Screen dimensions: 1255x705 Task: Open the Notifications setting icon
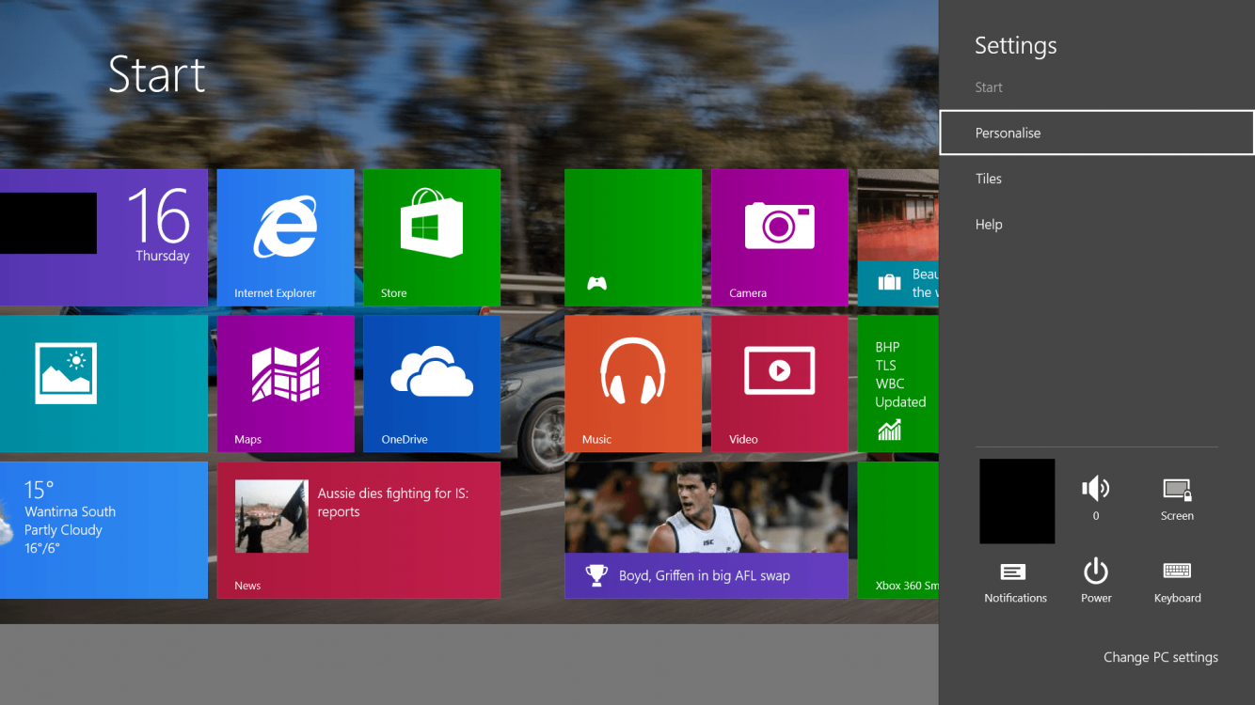(1015, 582)
